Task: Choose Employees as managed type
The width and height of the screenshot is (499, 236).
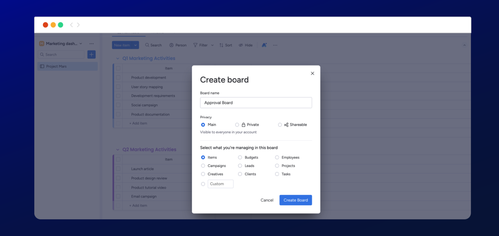Action: 277,157
